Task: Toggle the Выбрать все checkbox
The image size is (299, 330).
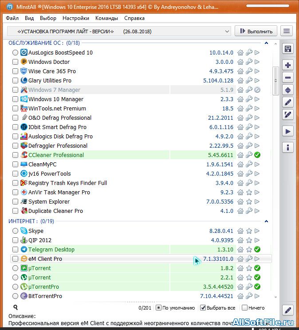Action: pyautogui.click(x=203, y=308)
